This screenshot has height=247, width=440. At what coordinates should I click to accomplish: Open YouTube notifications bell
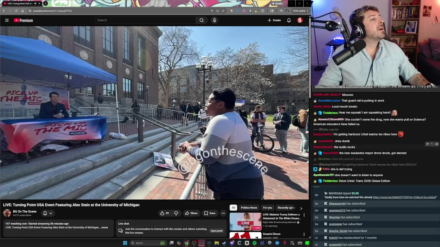289,20
